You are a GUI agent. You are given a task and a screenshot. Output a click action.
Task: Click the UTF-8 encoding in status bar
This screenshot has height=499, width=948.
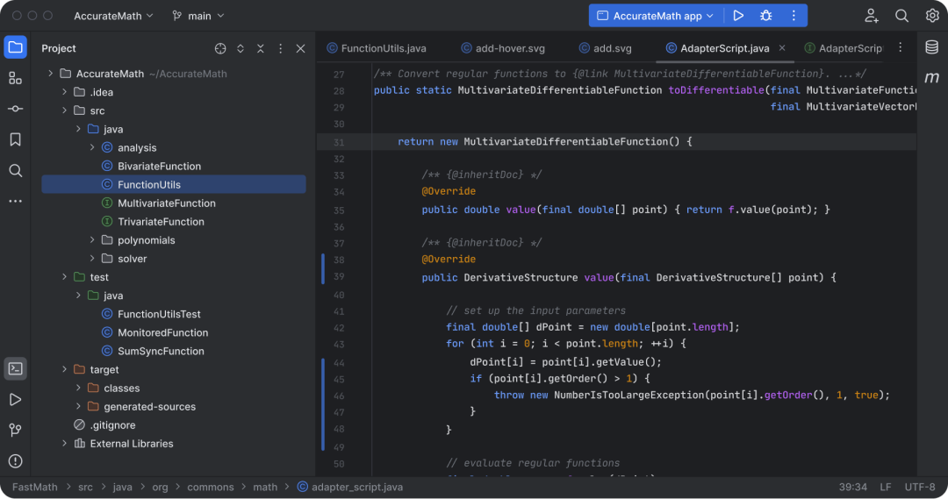tap(919, 487)
